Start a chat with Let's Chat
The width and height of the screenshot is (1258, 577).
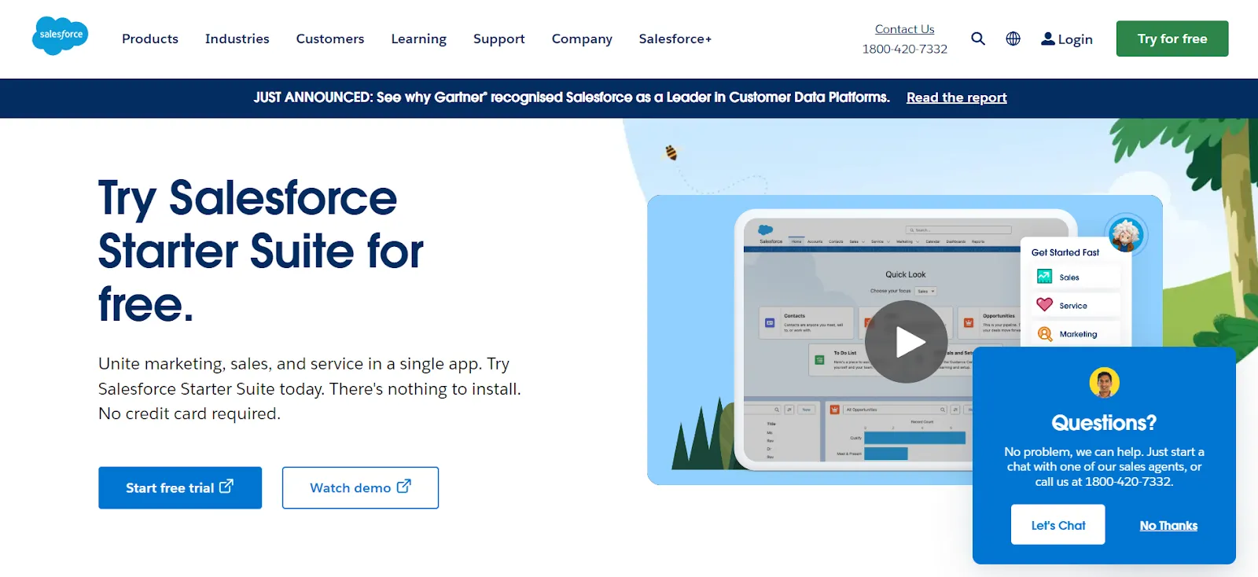[x=1058, y=524]
